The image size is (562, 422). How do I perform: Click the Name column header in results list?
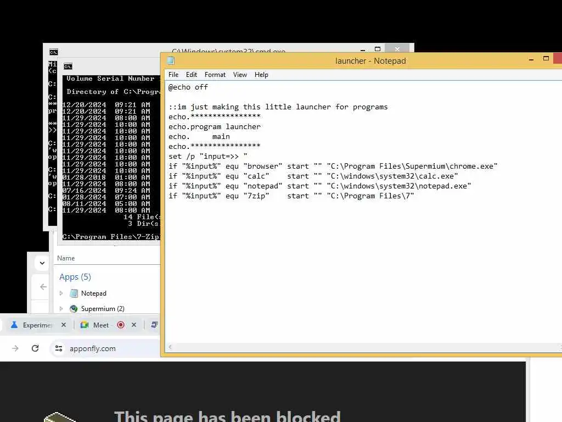pyautogui.click(x=66, y=258)
